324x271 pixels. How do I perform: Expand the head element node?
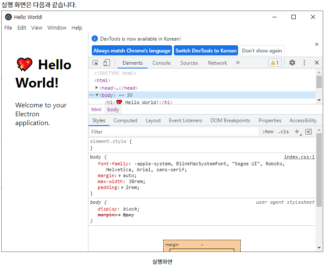pos(96,88)
